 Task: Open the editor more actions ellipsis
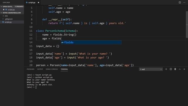click(x=184, y=2)
